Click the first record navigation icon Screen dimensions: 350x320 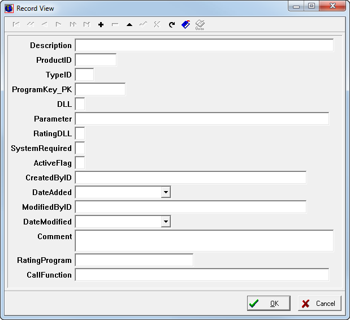coord(16,25)
